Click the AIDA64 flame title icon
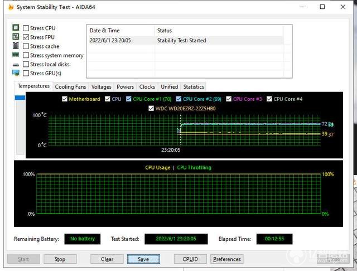Viewport: 357px width, 271px height. pyautogui.click(x=11, y=7)
